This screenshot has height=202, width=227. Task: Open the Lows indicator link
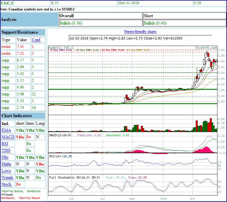click(6, 171)
